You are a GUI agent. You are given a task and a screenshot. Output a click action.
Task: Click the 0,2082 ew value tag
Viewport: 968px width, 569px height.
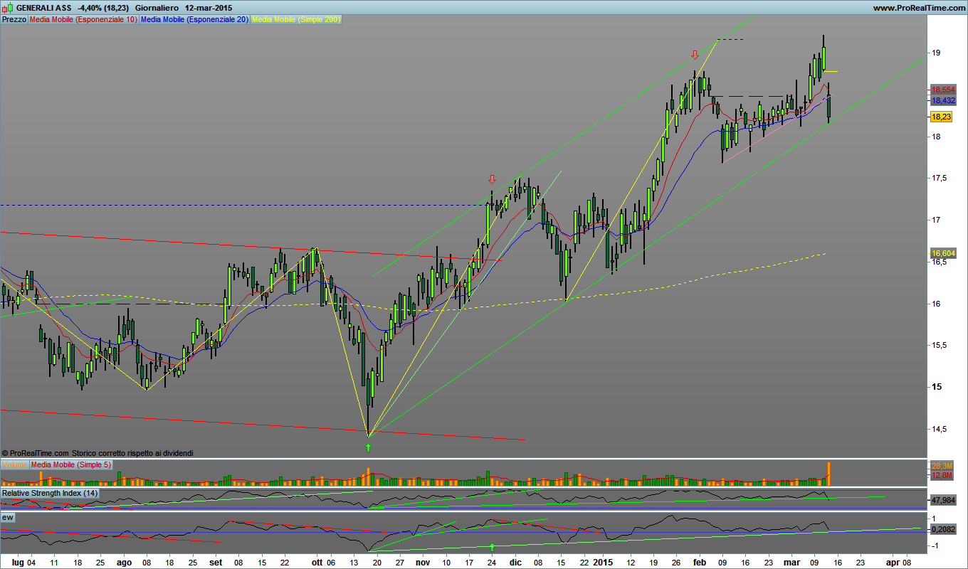coord(942,529)
